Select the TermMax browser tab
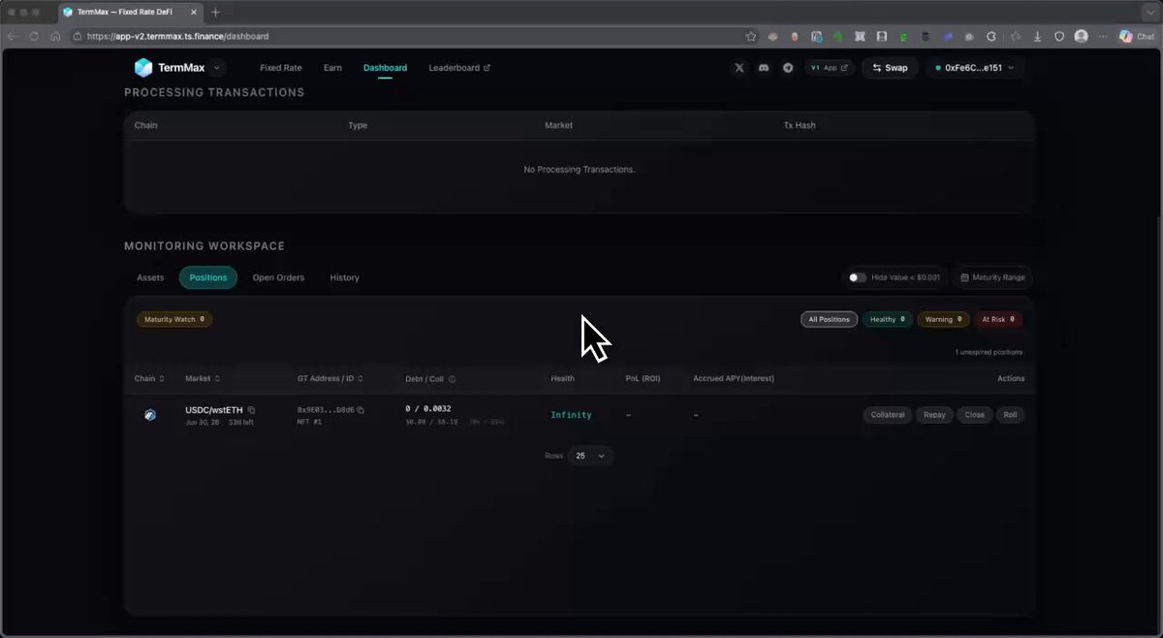This screenshot has width=1163, height=638. click(130, 12)
